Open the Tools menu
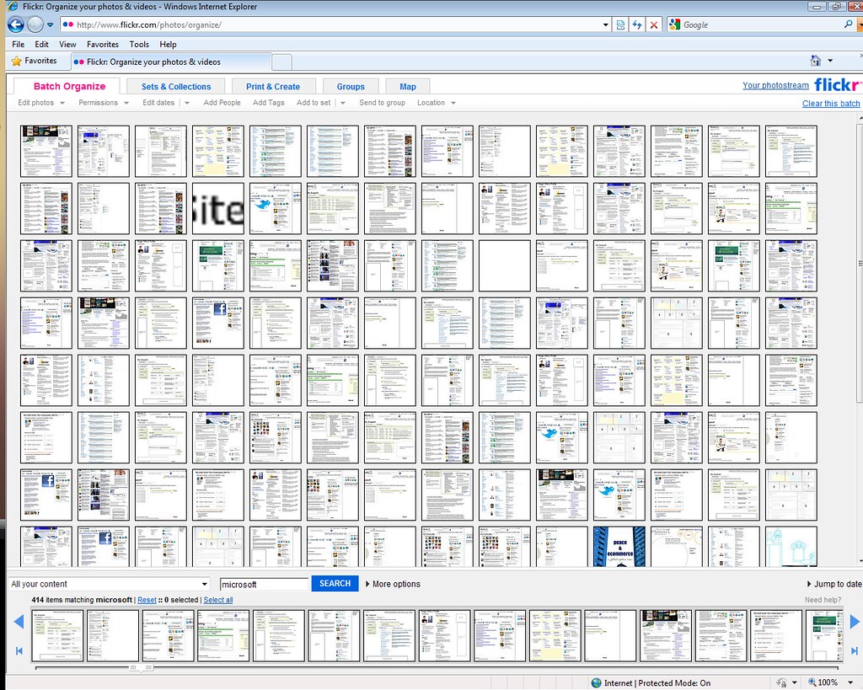 point(139,44)
